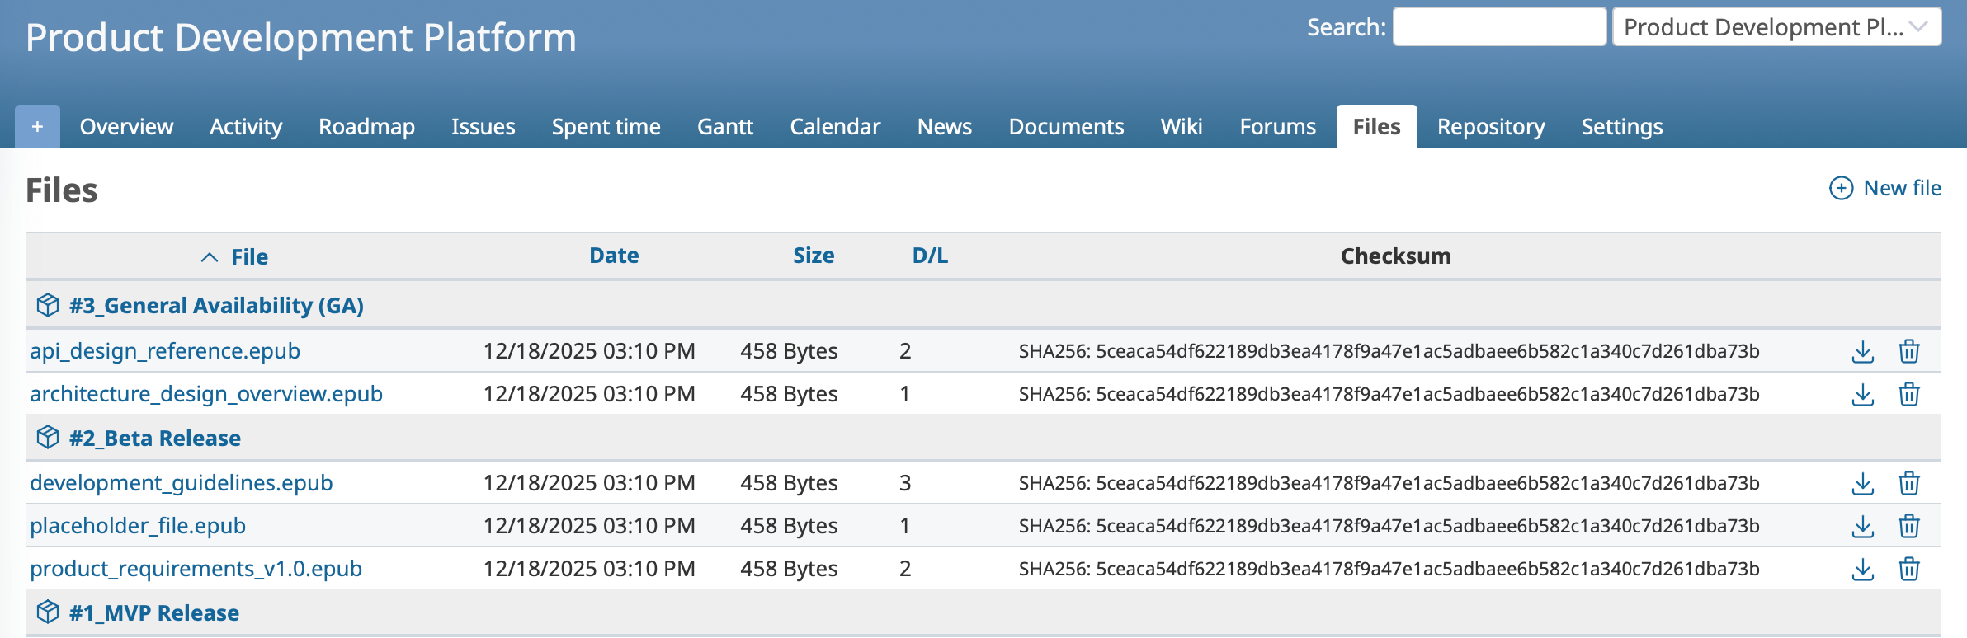Delete api_design_reference.epub with trash icon
Image resolution: width=1967 pixels, height=638 pixels.
pos(1909,351)
